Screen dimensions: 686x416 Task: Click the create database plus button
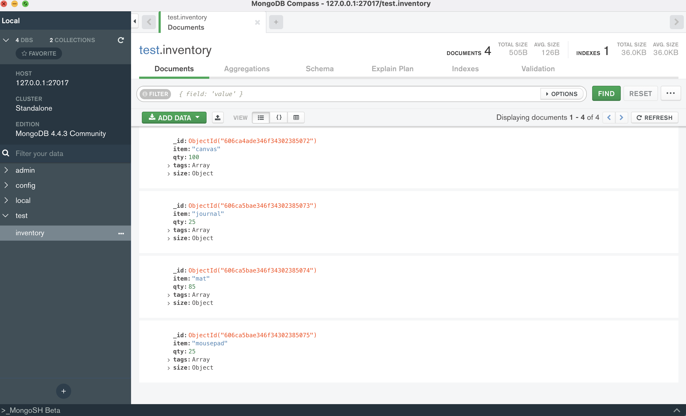click(x=63, y=391)
